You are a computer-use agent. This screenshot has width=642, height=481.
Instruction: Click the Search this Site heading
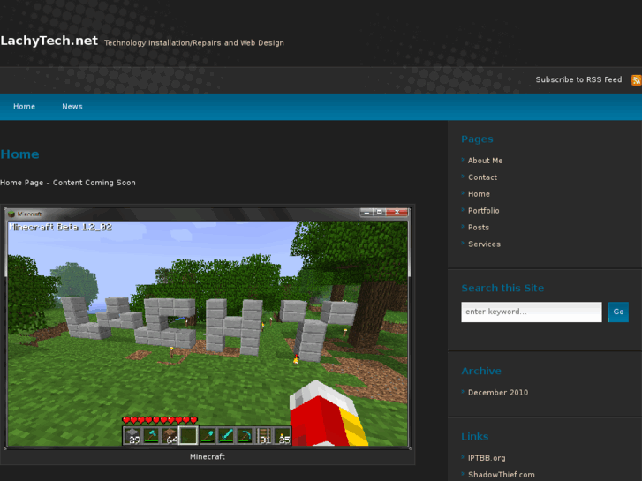(x=502, y=289)
